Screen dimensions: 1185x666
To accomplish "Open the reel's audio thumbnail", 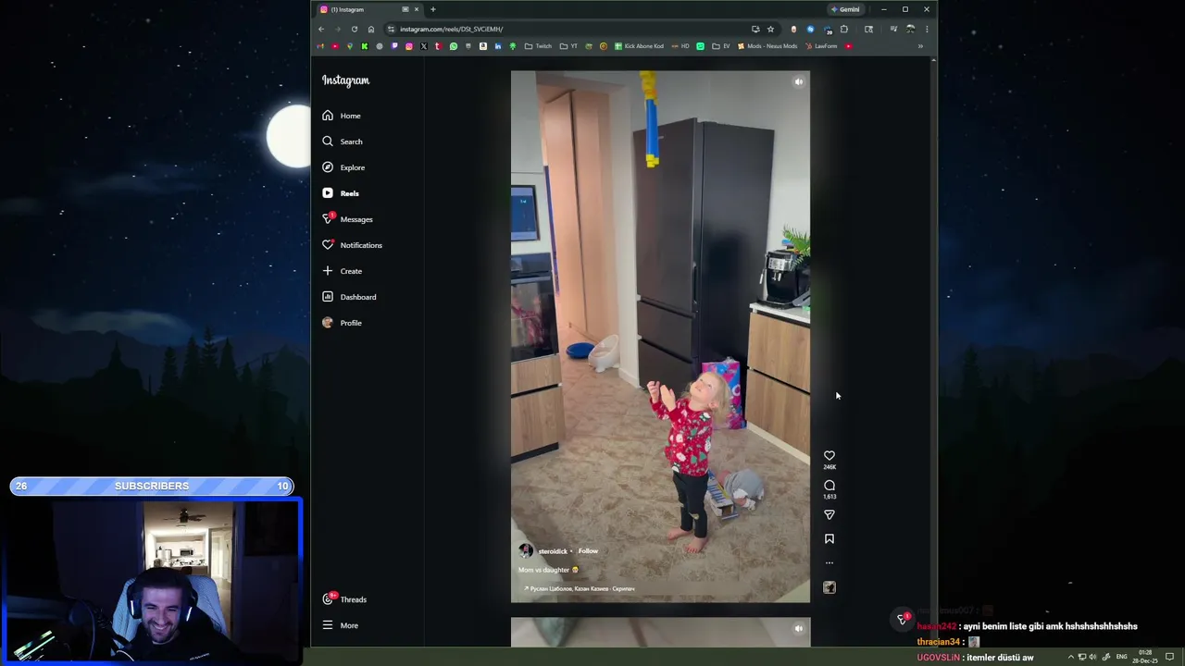I will (829, 587).
